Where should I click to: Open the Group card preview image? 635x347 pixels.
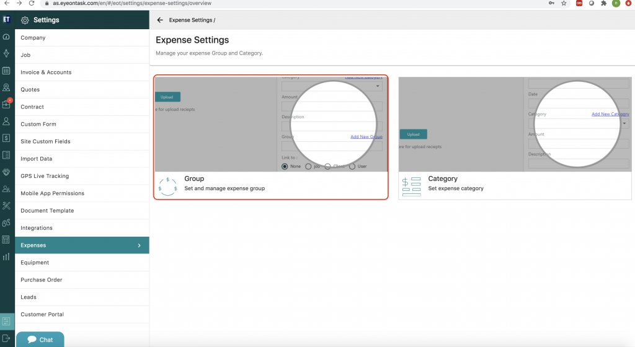pos(271,124)
